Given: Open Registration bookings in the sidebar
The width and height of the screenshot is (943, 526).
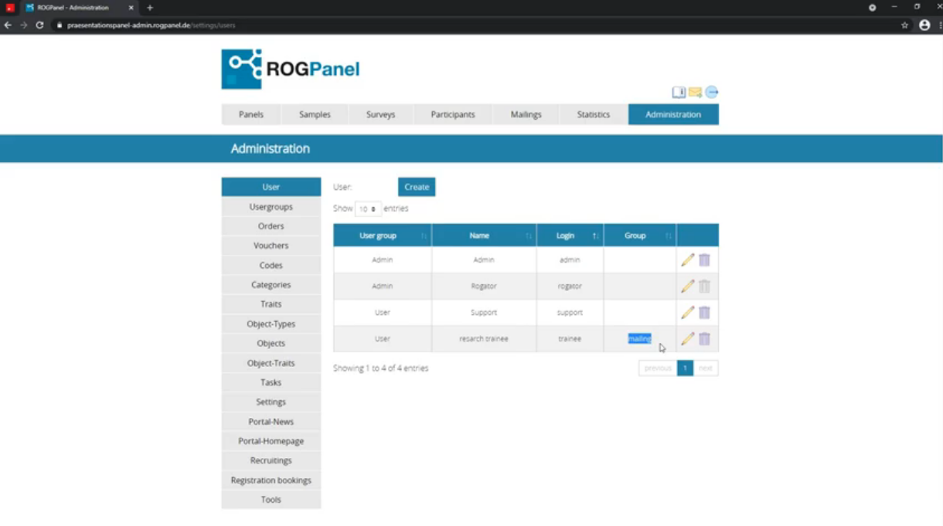Looking at the screenshot, I should coord(271,480).
